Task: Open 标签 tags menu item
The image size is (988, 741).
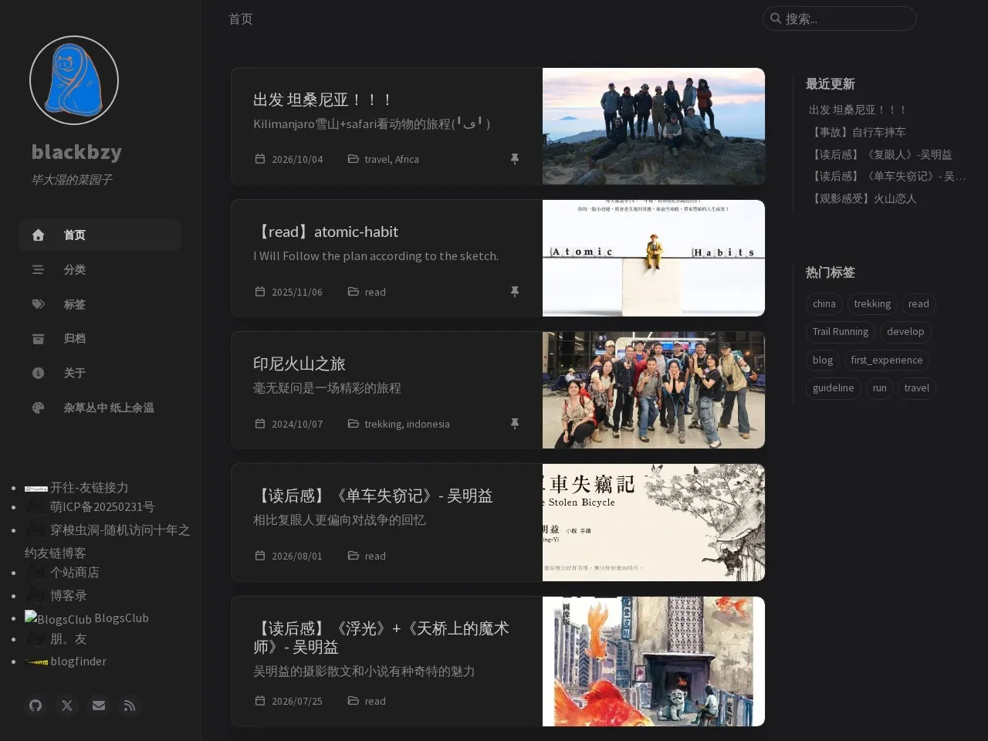Action: point(100,304)
